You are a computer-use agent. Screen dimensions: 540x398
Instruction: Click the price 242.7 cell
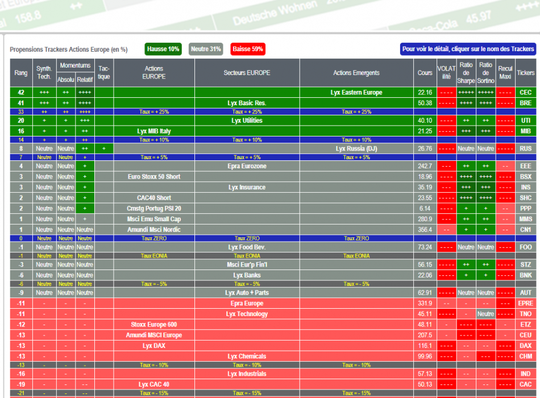point(425,166)
